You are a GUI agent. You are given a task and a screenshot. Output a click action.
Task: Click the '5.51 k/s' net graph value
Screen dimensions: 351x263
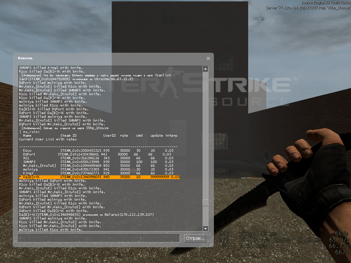(x=253, y=246)
